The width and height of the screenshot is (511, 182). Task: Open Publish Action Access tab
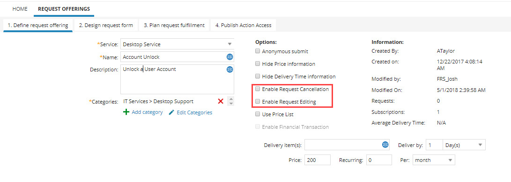[243, 25]
